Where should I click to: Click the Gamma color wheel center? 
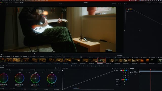(19, 78)
